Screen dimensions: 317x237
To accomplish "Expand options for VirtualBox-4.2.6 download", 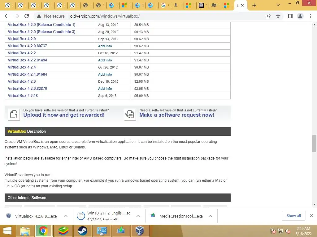I will coord(66,216).
